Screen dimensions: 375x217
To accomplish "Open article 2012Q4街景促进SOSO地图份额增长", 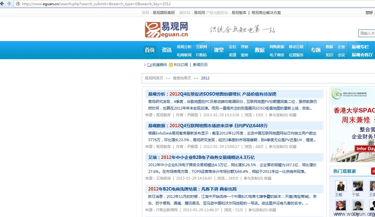I will (x=212, y=94).
